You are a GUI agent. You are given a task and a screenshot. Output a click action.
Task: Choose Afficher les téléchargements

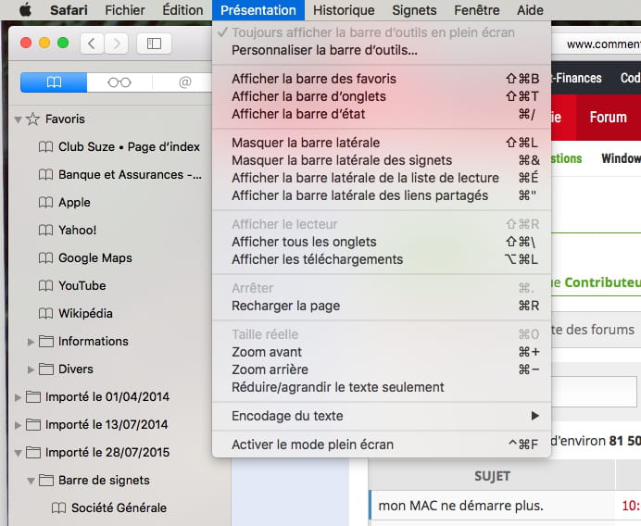382,259
